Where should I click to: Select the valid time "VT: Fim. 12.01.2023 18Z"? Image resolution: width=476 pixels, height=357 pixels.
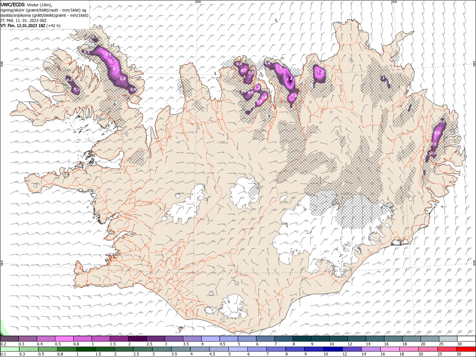click(x=23, y=26)
